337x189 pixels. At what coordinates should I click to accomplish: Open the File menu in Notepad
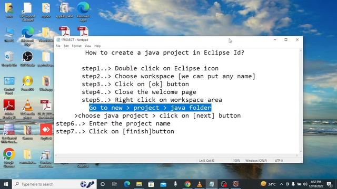point(58,46)
